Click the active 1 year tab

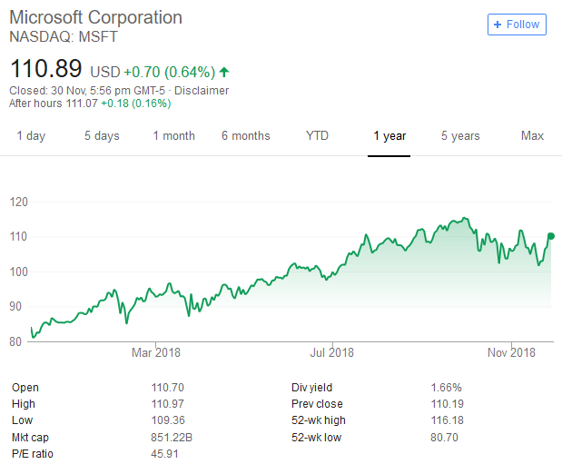[389, 136]
